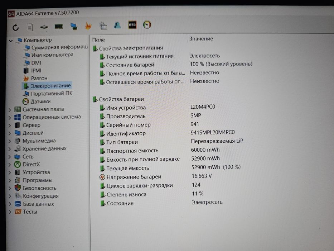Select the DirectX item

27,164
